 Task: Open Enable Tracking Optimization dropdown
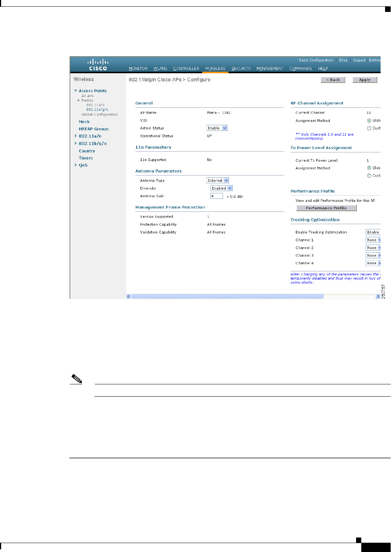(x=373, y=232)
